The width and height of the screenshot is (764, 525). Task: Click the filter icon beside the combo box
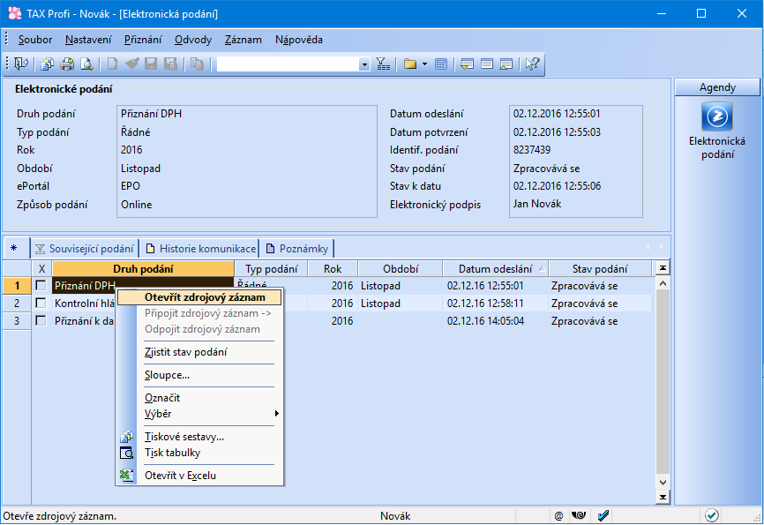[x=383, y=64]
